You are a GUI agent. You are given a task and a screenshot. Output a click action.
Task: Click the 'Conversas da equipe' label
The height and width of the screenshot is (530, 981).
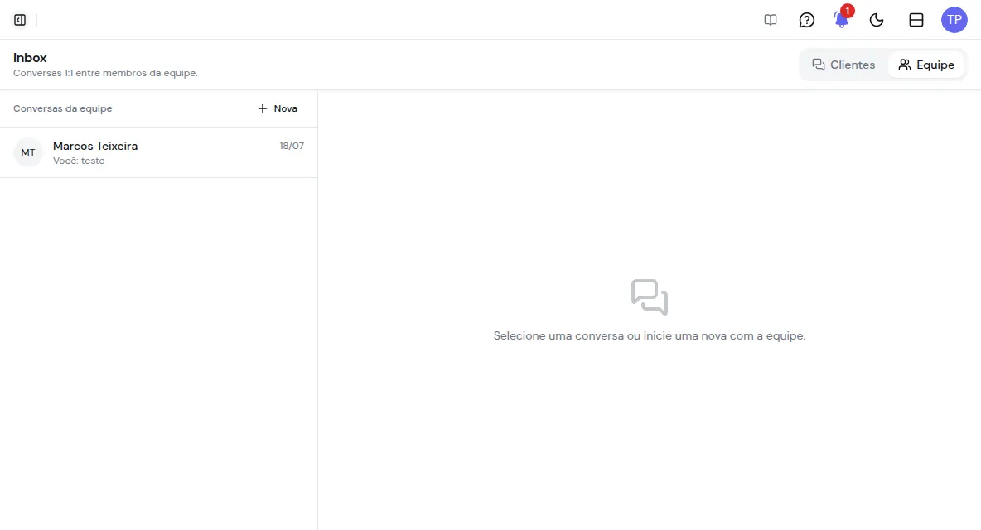point(63,108)
